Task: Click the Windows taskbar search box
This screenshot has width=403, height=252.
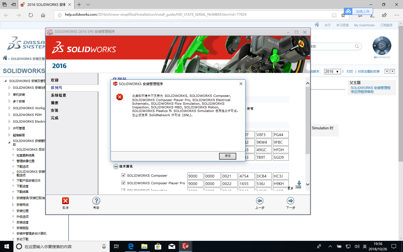Action: pos(61,246)
